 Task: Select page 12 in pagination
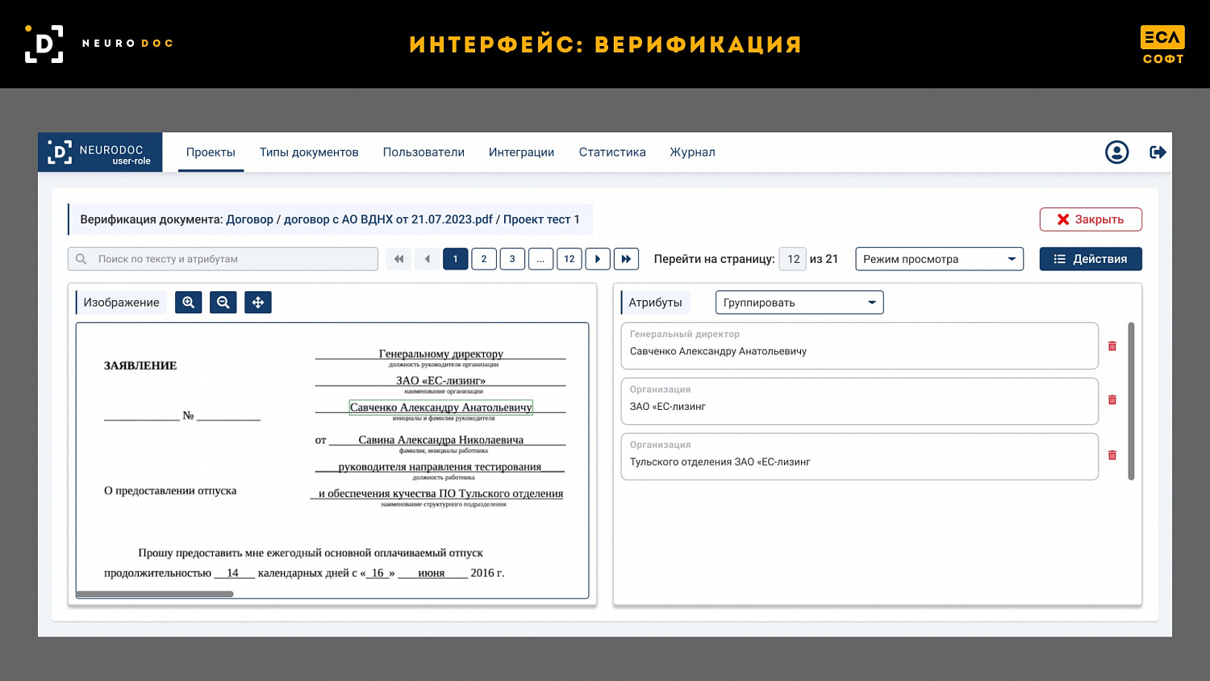click(570, 259)
